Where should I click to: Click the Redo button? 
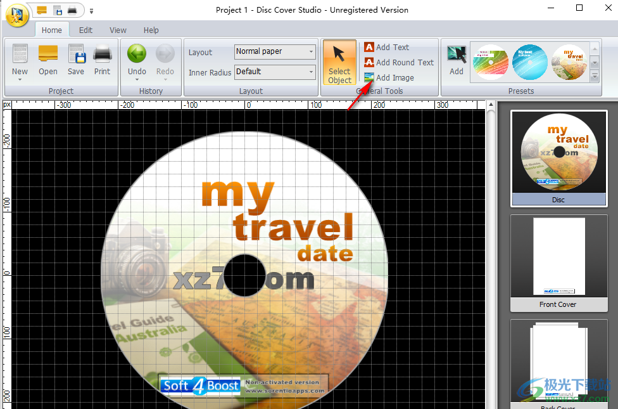pyautogui.click(x=165, y=60)
